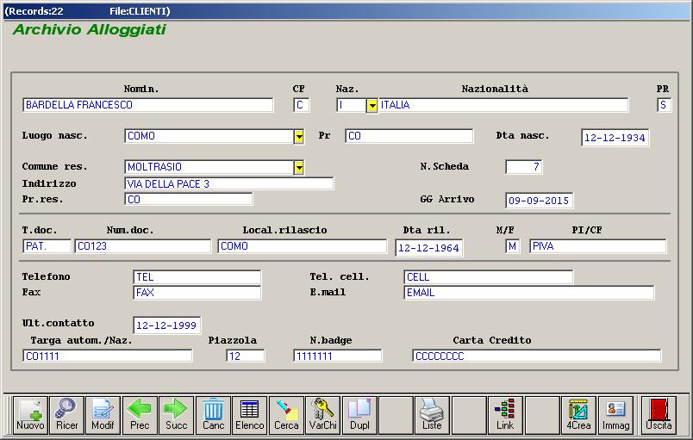Image resolution: width=693 pixels, height=440 pixels.
Task: Click the Local.rilascio field COMO
Action: [x=303, y=245]
